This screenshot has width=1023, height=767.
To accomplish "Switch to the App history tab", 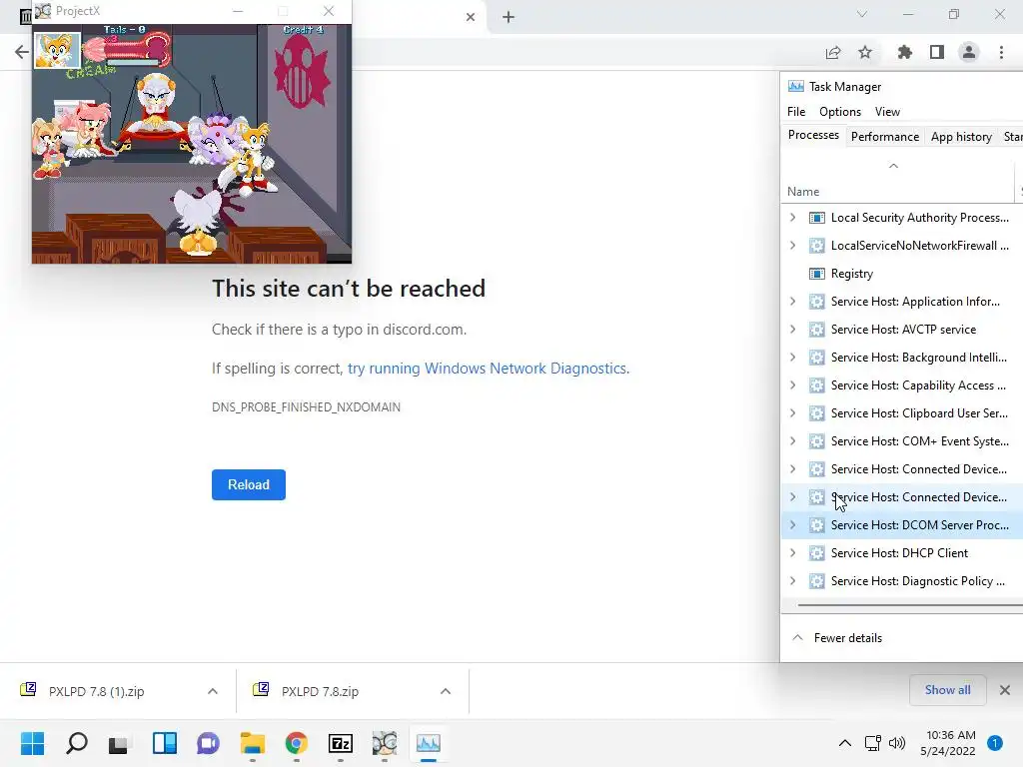I will point(961,136).
